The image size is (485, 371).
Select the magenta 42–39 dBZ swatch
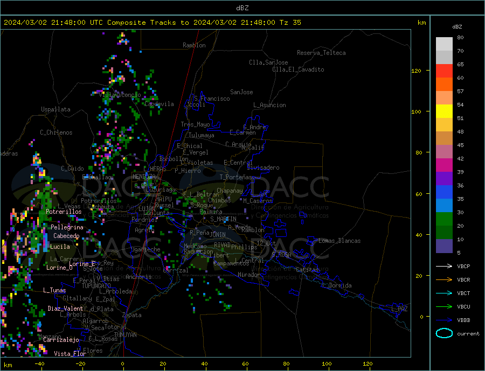tap(444, 165)
